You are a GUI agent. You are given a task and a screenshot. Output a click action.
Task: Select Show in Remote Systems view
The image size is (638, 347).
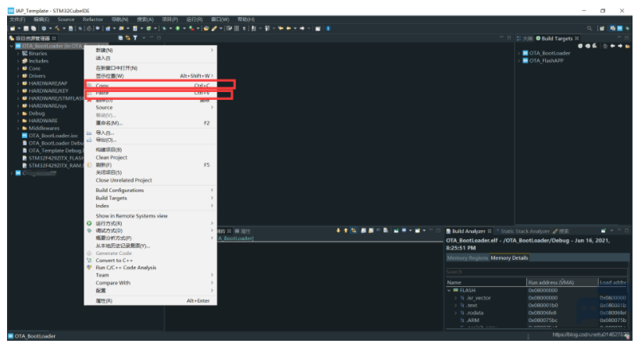click(x=151, y=216)
